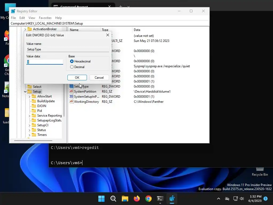Expand the SetupCI subkey
The width and height of the screenshot is (273, 205).
(29, 125)
